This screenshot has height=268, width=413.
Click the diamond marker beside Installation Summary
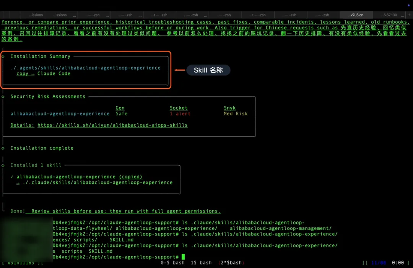click(3, 56)
